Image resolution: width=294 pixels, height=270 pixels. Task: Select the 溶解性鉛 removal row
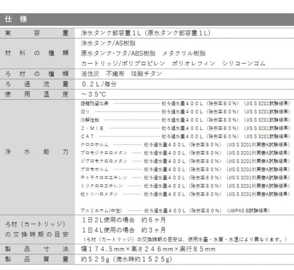185,120
